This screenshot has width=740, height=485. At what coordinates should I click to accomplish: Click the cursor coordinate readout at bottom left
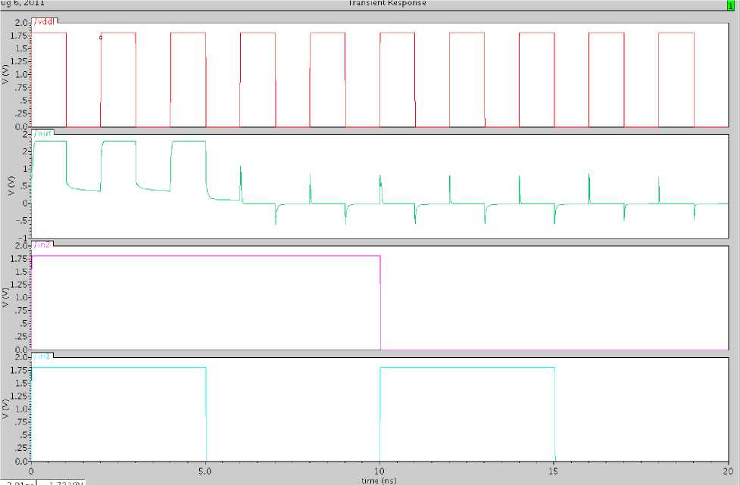pyautogui.click(x=44, y=481)
